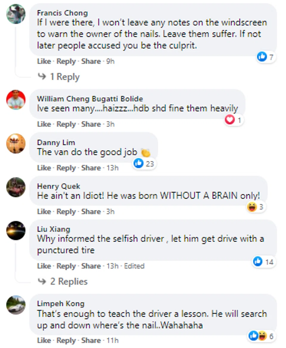Screen dimensions: 286x348
Task: Open William Cheng Bugatti Bolide's avatar
Action: [16, 100]
